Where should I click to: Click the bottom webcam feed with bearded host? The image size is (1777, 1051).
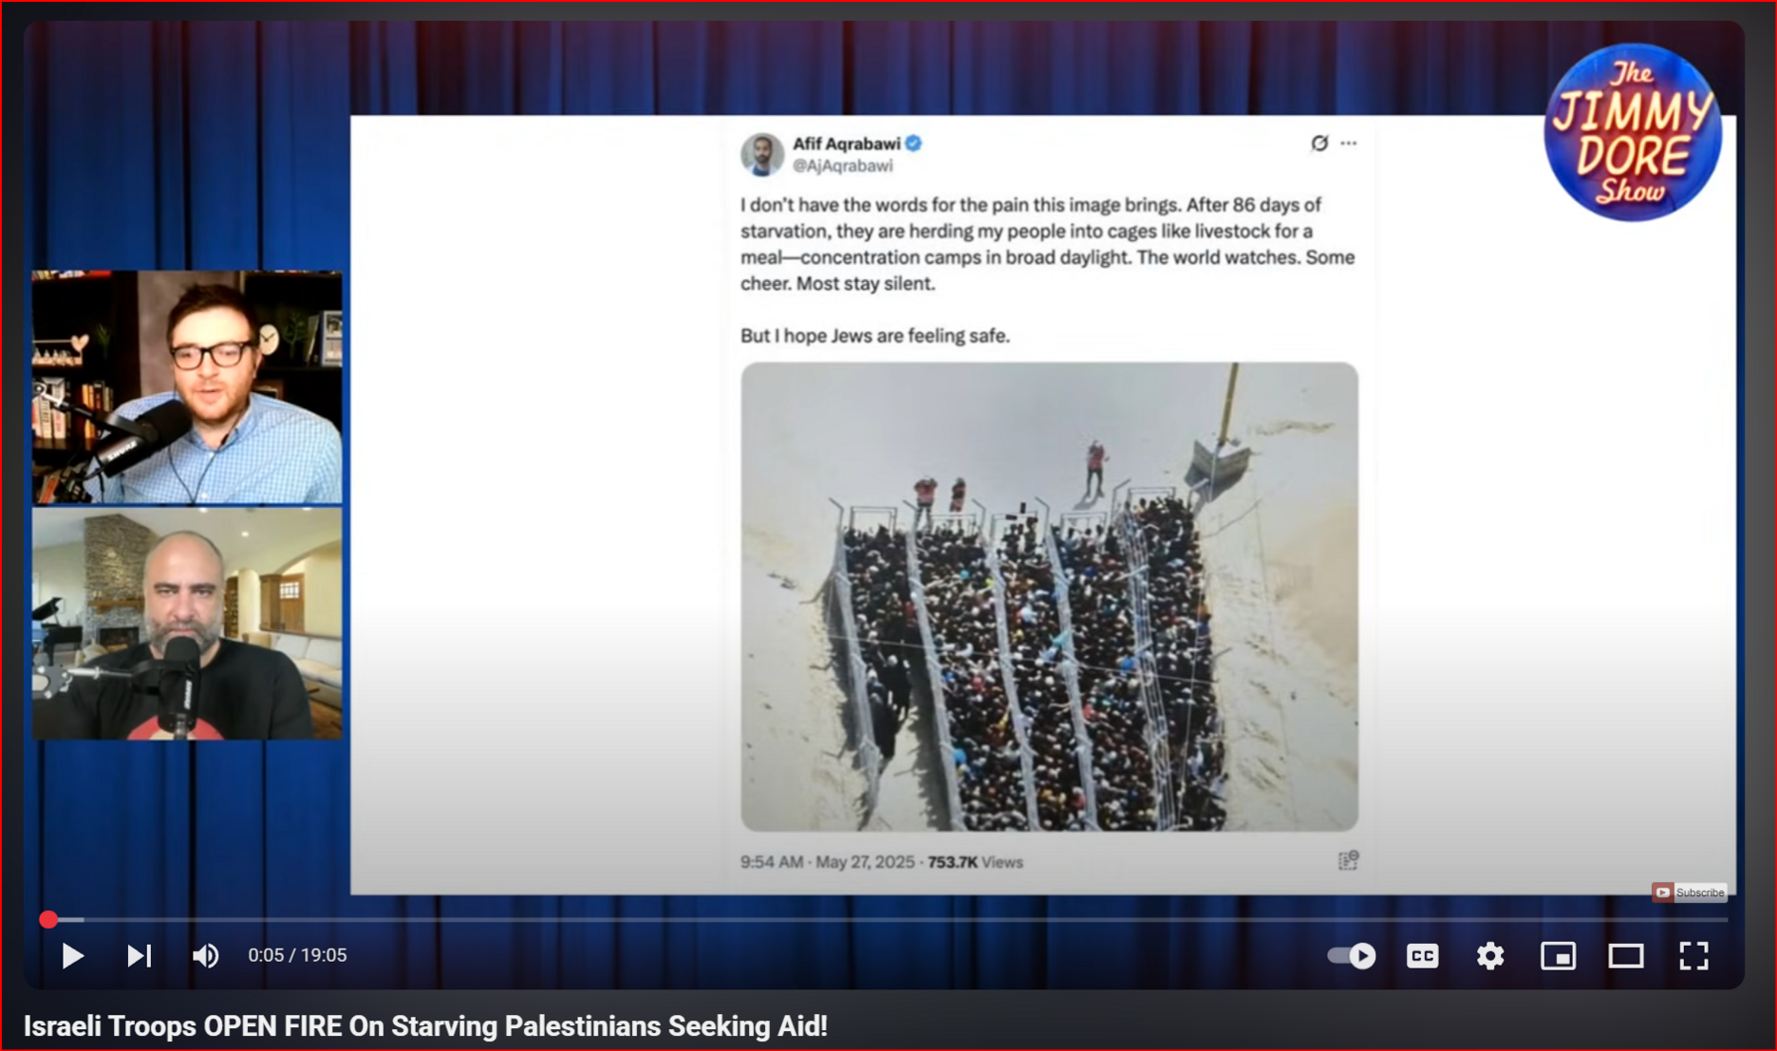187,624
